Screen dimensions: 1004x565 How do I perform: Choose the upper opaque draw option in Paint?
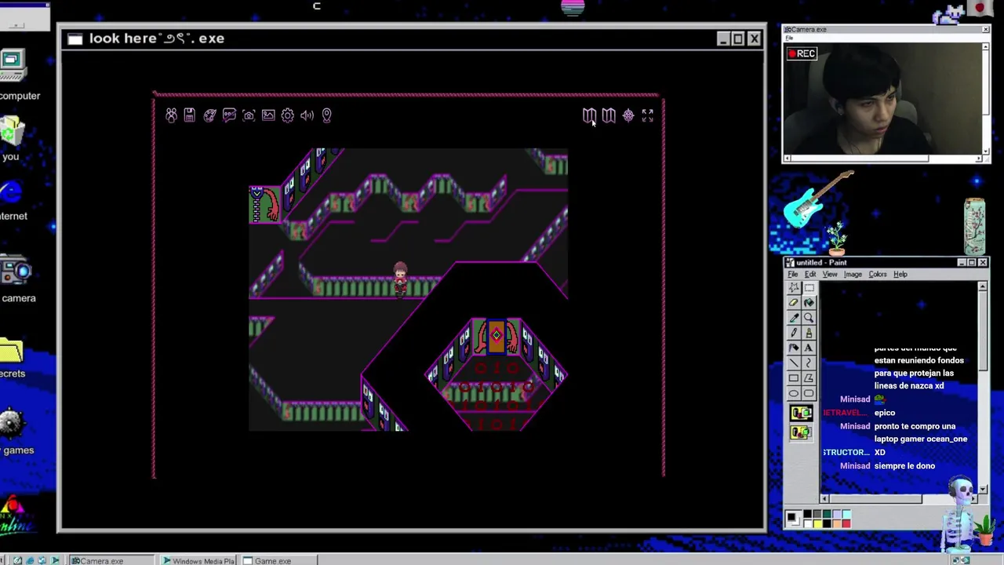[x=802, y=413]
